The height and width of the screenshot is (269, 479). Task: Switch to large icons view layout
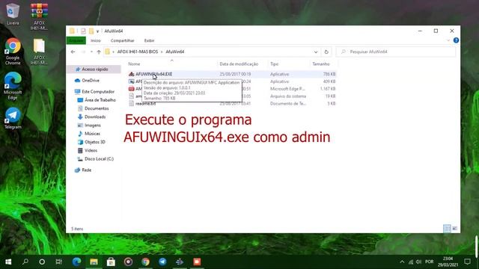[454, 229]
